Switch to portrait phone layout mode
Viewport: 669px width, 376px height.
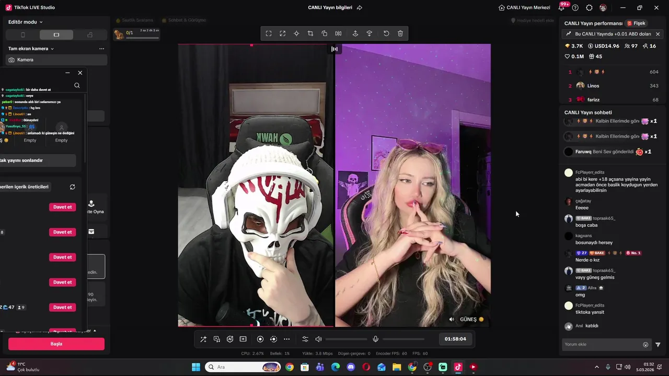pyautogui.click(x=22, y=35)
